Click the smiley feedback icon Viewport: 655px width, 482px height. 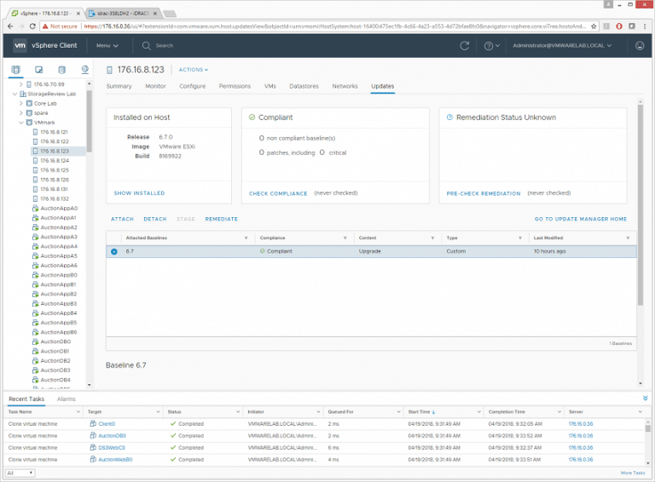coord(640,46)
